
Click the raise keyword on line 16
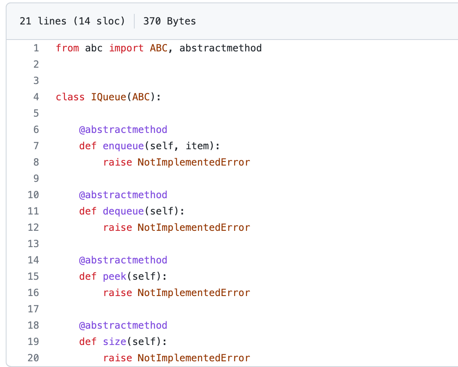[x=118, y=293]
